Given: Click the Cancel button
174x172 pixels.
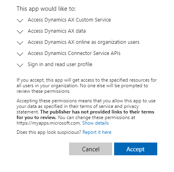Looking at the screenshot, I should click(x=91, y=149).
